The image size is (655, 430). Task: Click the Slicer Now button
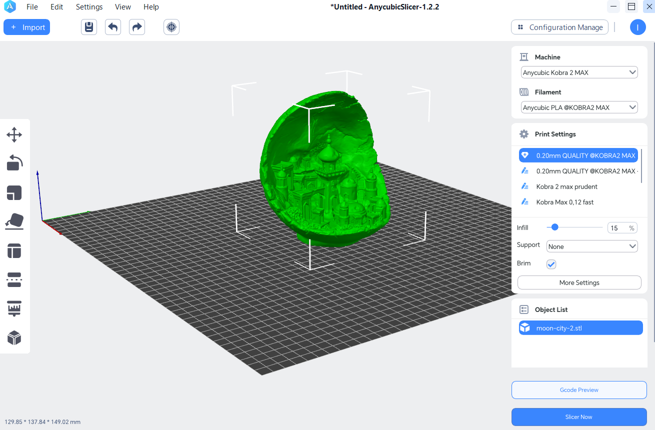(x=579, y=417)
